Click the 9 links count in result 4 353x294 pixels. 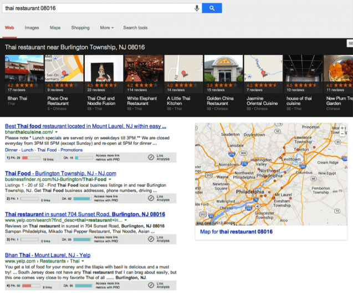pyautogui.click(x=47, y=287)
